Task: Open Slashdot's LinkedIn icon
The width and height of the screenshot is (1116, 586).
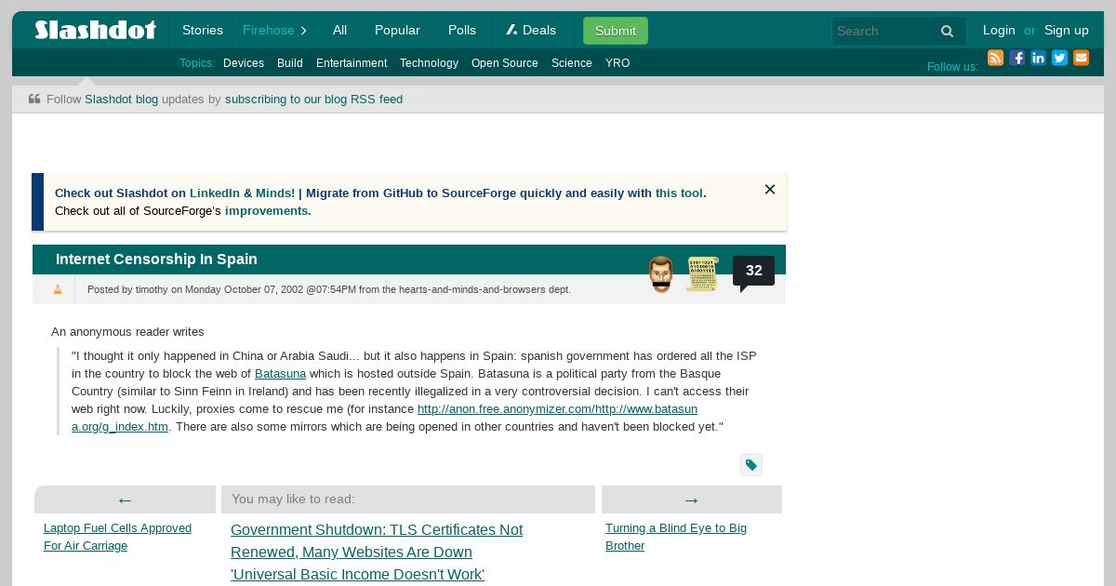Action: tap(1038, 58)
